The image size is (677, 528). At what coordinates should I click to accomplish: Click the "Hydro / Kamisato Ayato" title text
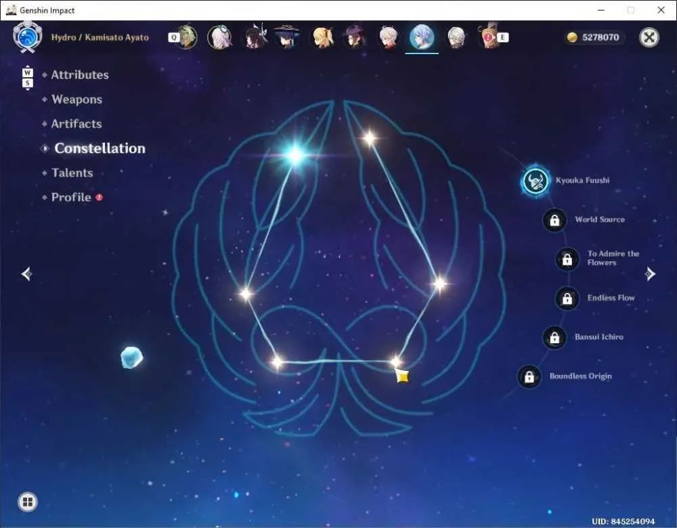pos(100,37)
